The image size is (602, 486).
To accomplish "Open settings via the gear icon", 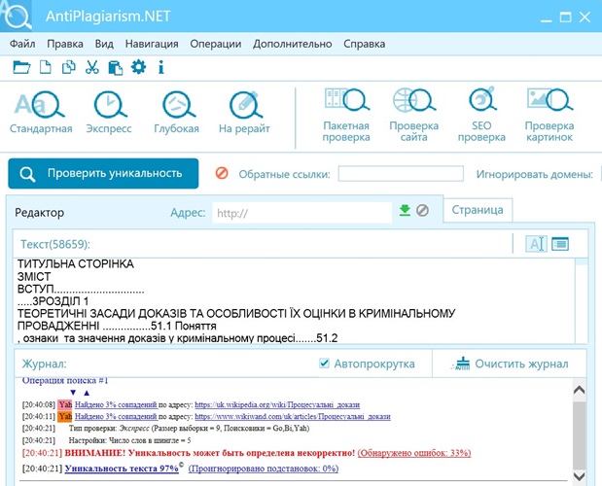I will point(138,67).
